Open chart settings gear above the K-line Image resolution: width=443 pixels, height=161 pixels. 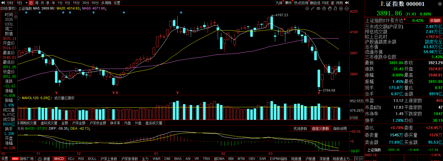click(307, 8)
